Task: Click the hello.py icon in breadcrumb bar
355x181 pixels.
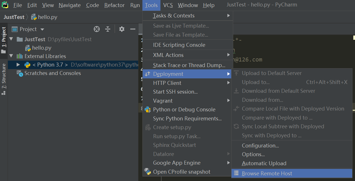Action: coord(34,17)
